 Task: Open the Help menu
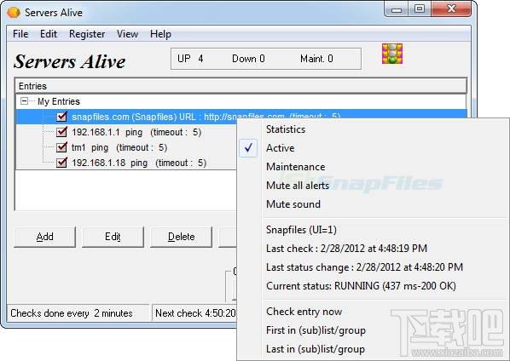[x=160, y=34]
